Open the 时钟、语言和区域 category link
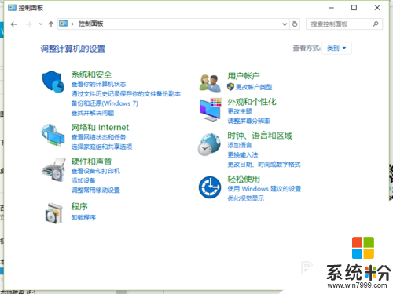 click(x=259, y=136)
